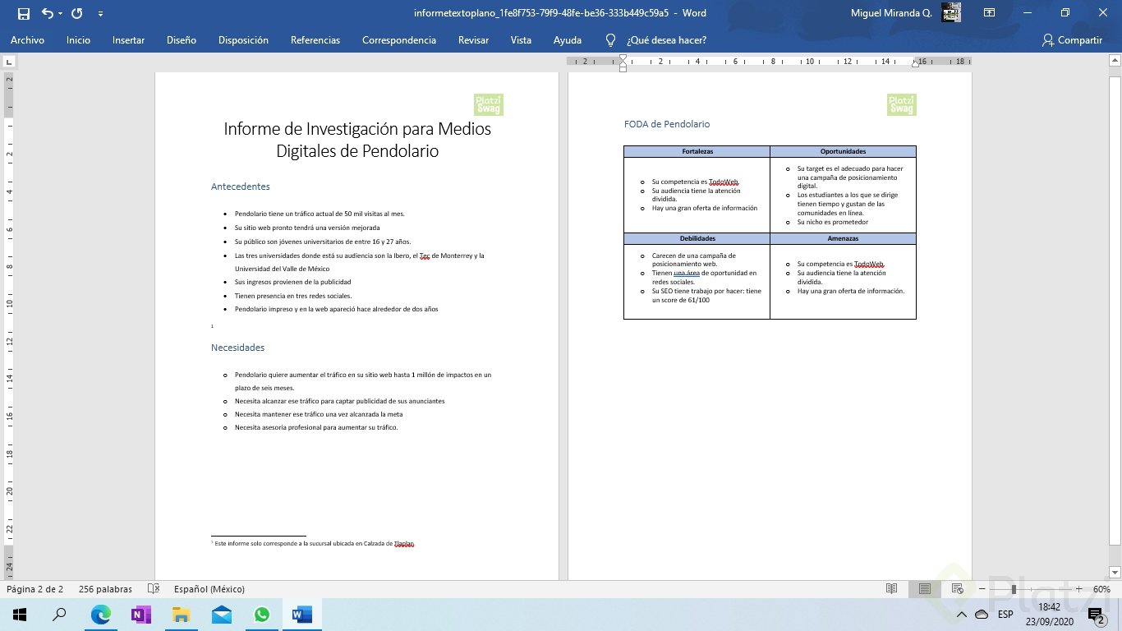Click the Español (México) language button
Image resolution: width=1122 pixels, height=631 pixels.
[x=209, y=589]
